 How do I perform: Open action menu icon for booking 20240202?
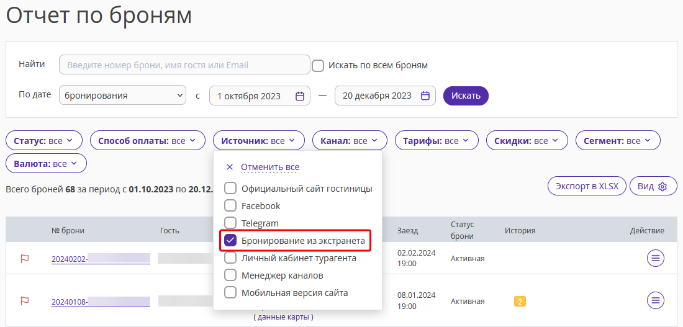655,258
